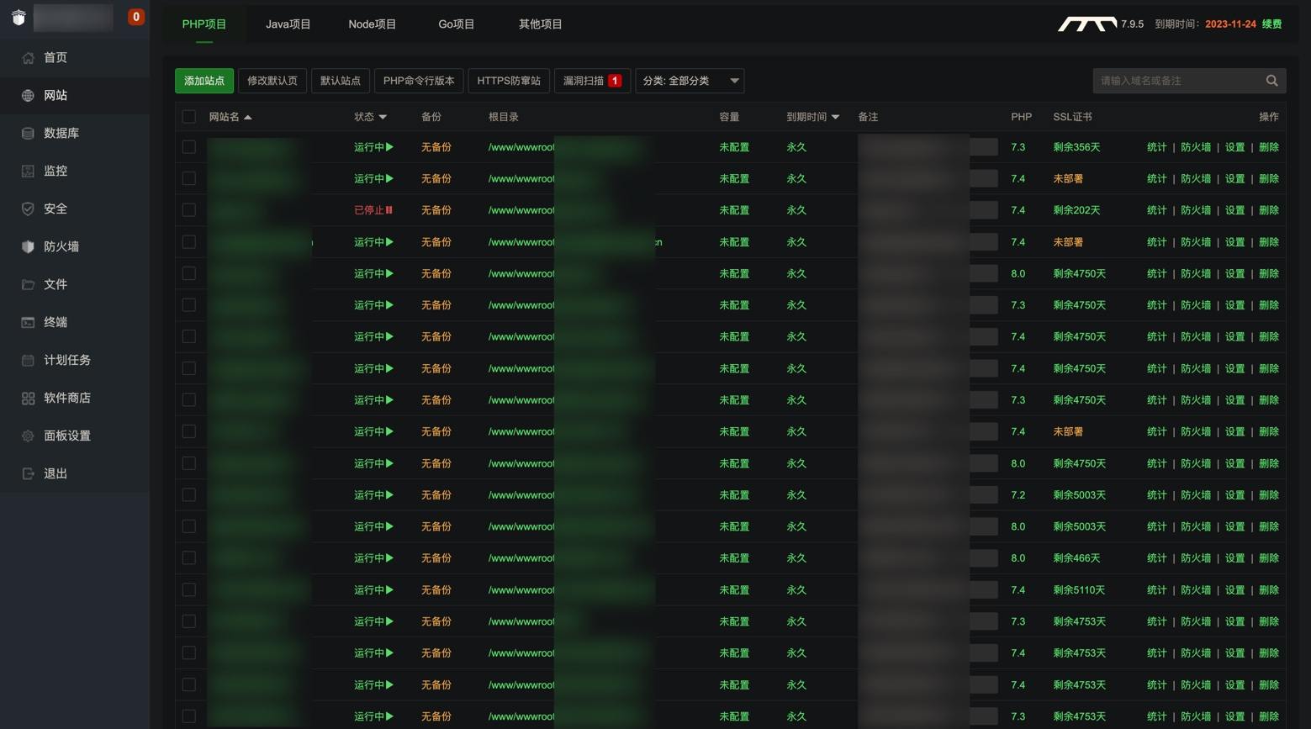Click the 退出 logout icon
1311x729 pixels.
click(x=28, y=474)
